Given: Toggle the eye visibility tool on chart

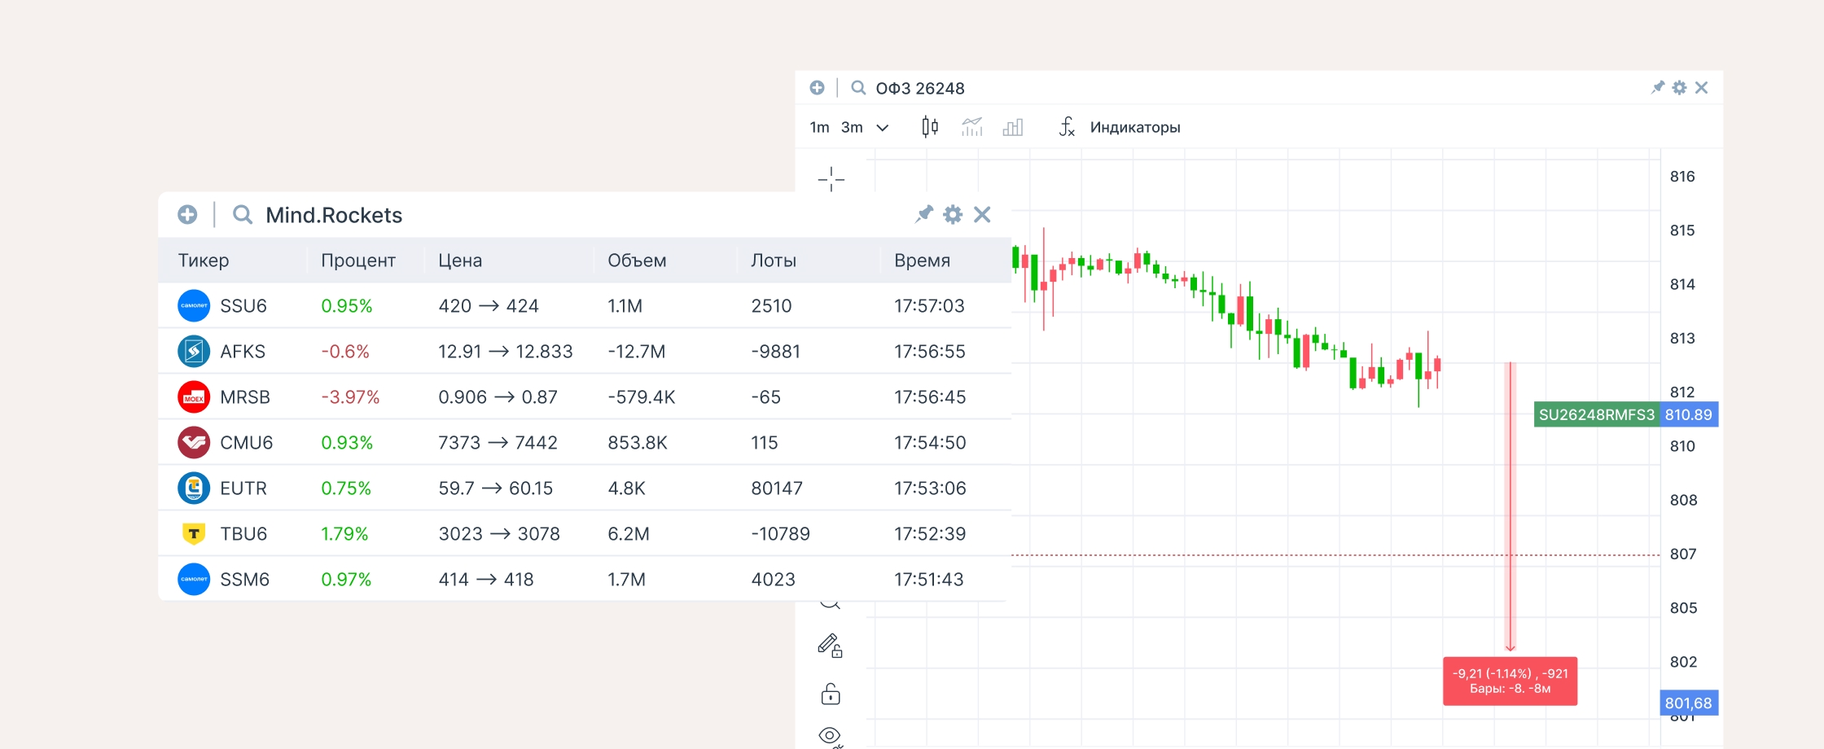Looking at the screenshot, I should (830, 736).
